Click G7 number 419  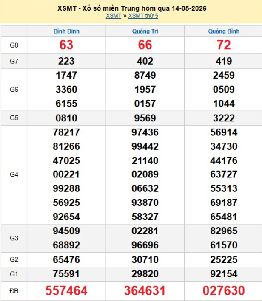tap(224, 61)
